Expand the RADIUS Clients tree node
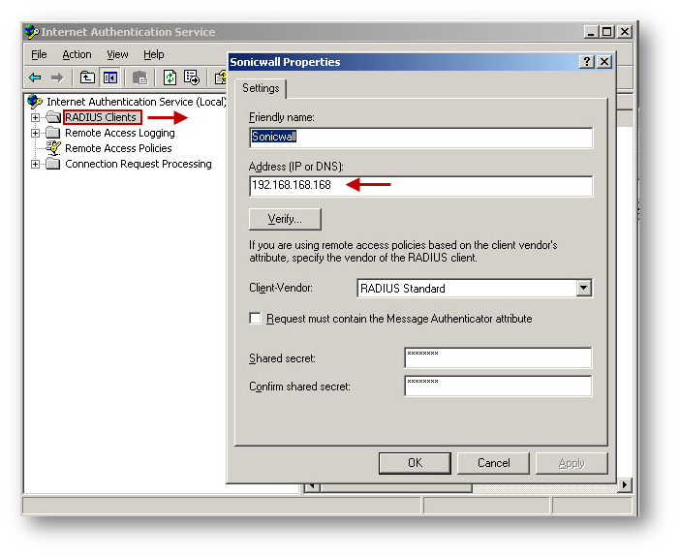Image resolution: width=680 pixels, height=557 pixels. point(36,117)
